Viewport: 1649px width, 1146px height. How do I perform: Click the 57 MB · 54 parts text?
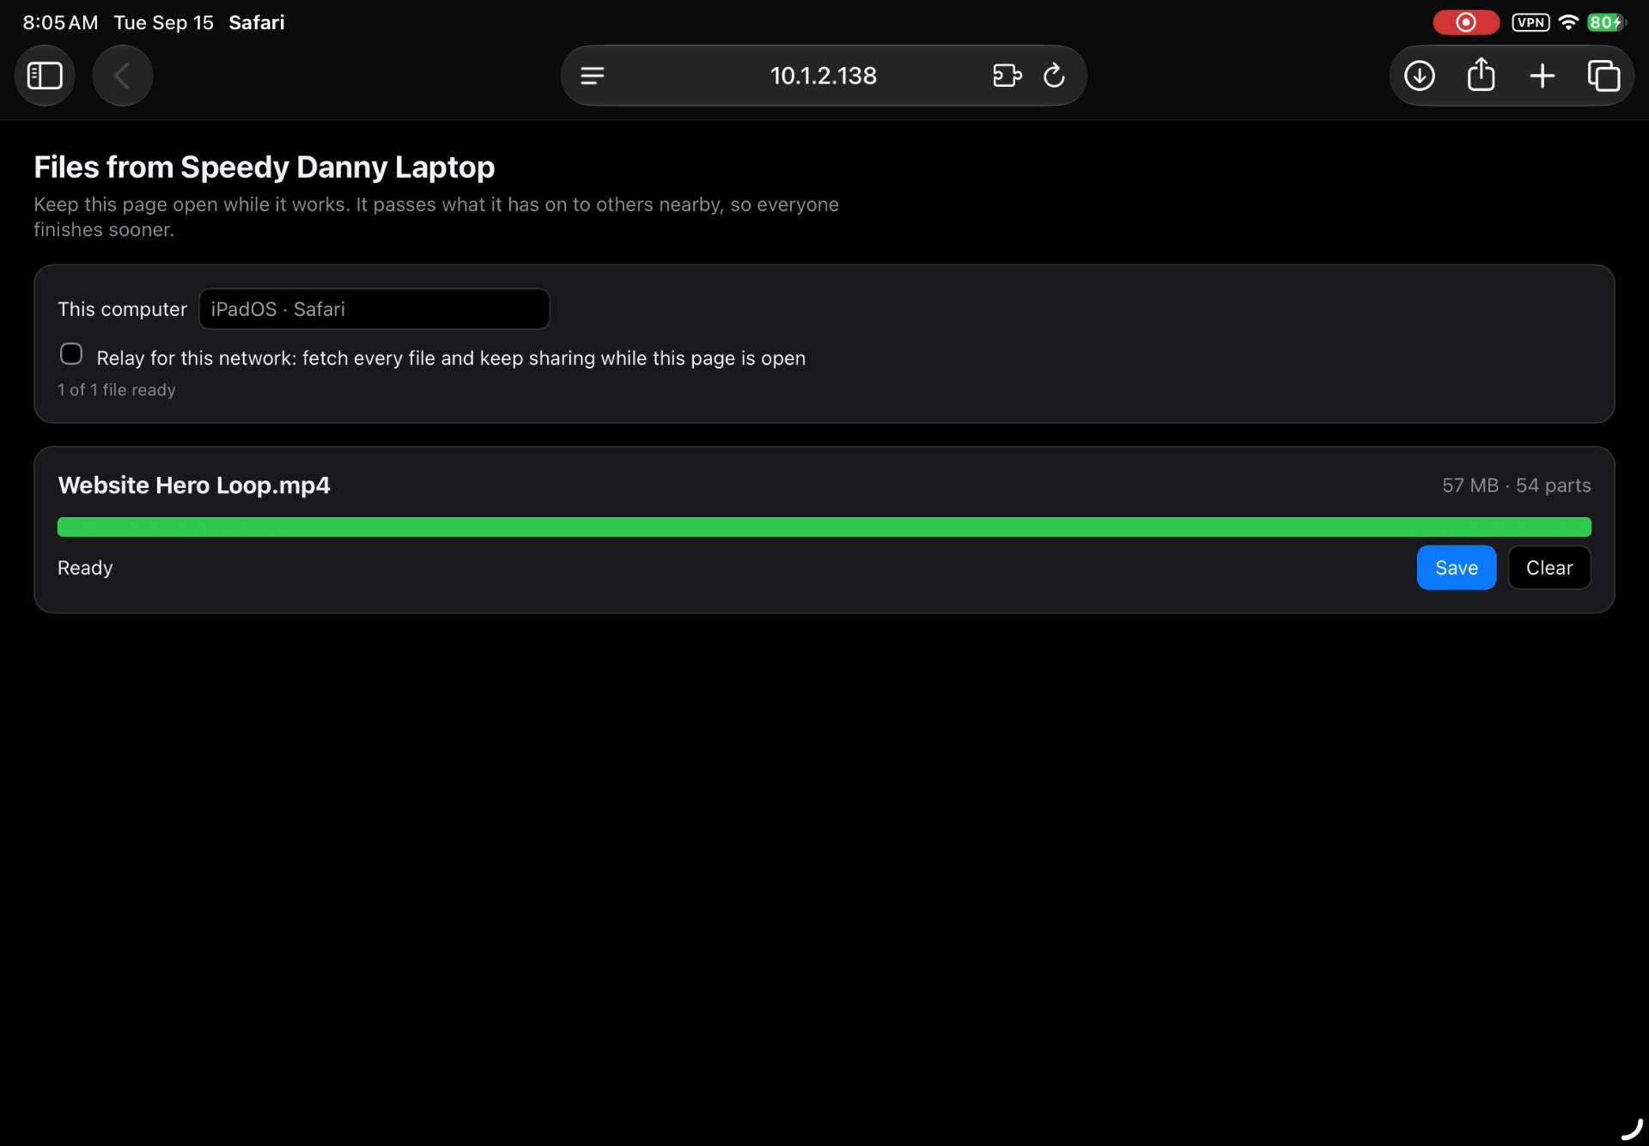[1516, 485]
